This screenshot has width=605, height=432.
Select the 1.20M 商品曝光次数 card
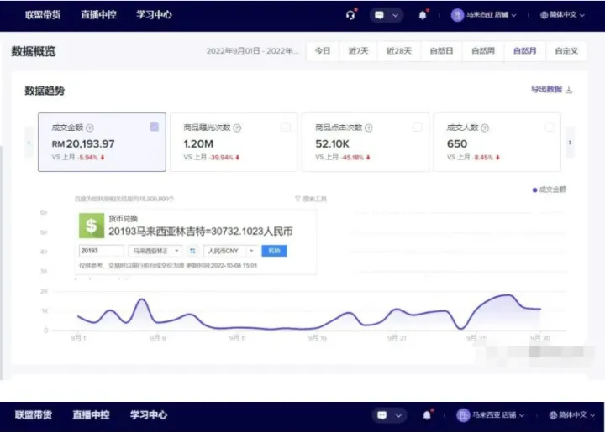(x=234, y=142)
